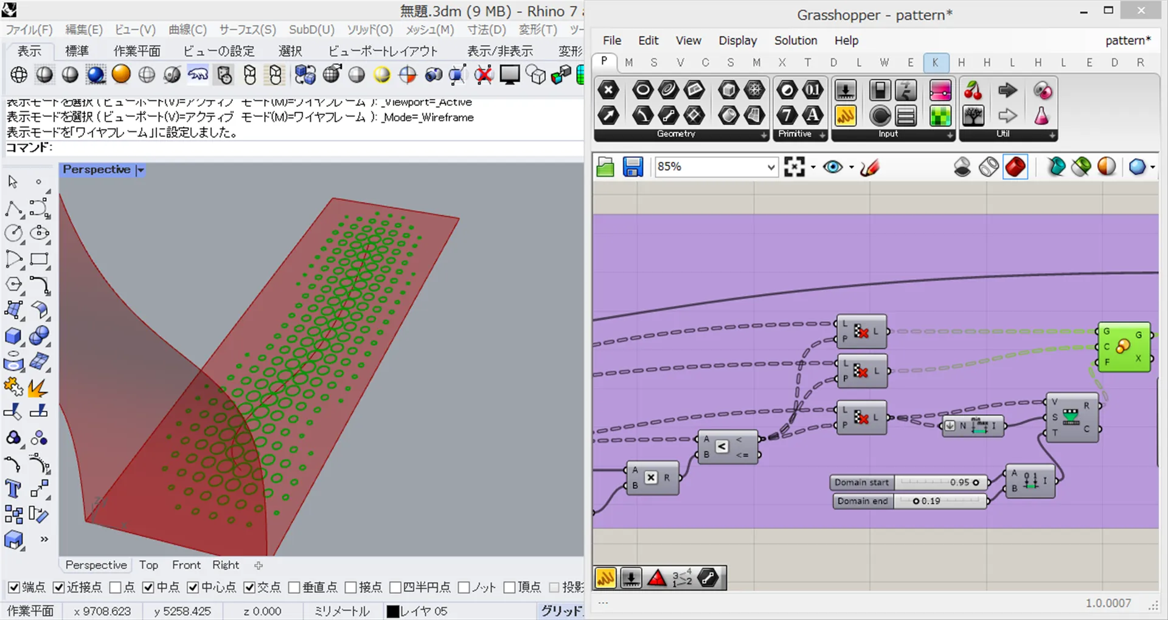Click the Domain start slider showing 0.95
Image resolution: width=1168 pixels, height=620 pixels.
pyautogui.click(x=908, y=483)
